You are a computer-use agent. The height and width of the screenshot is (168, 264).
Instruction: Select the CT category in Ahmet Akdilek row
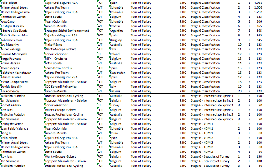coord(99,105)
